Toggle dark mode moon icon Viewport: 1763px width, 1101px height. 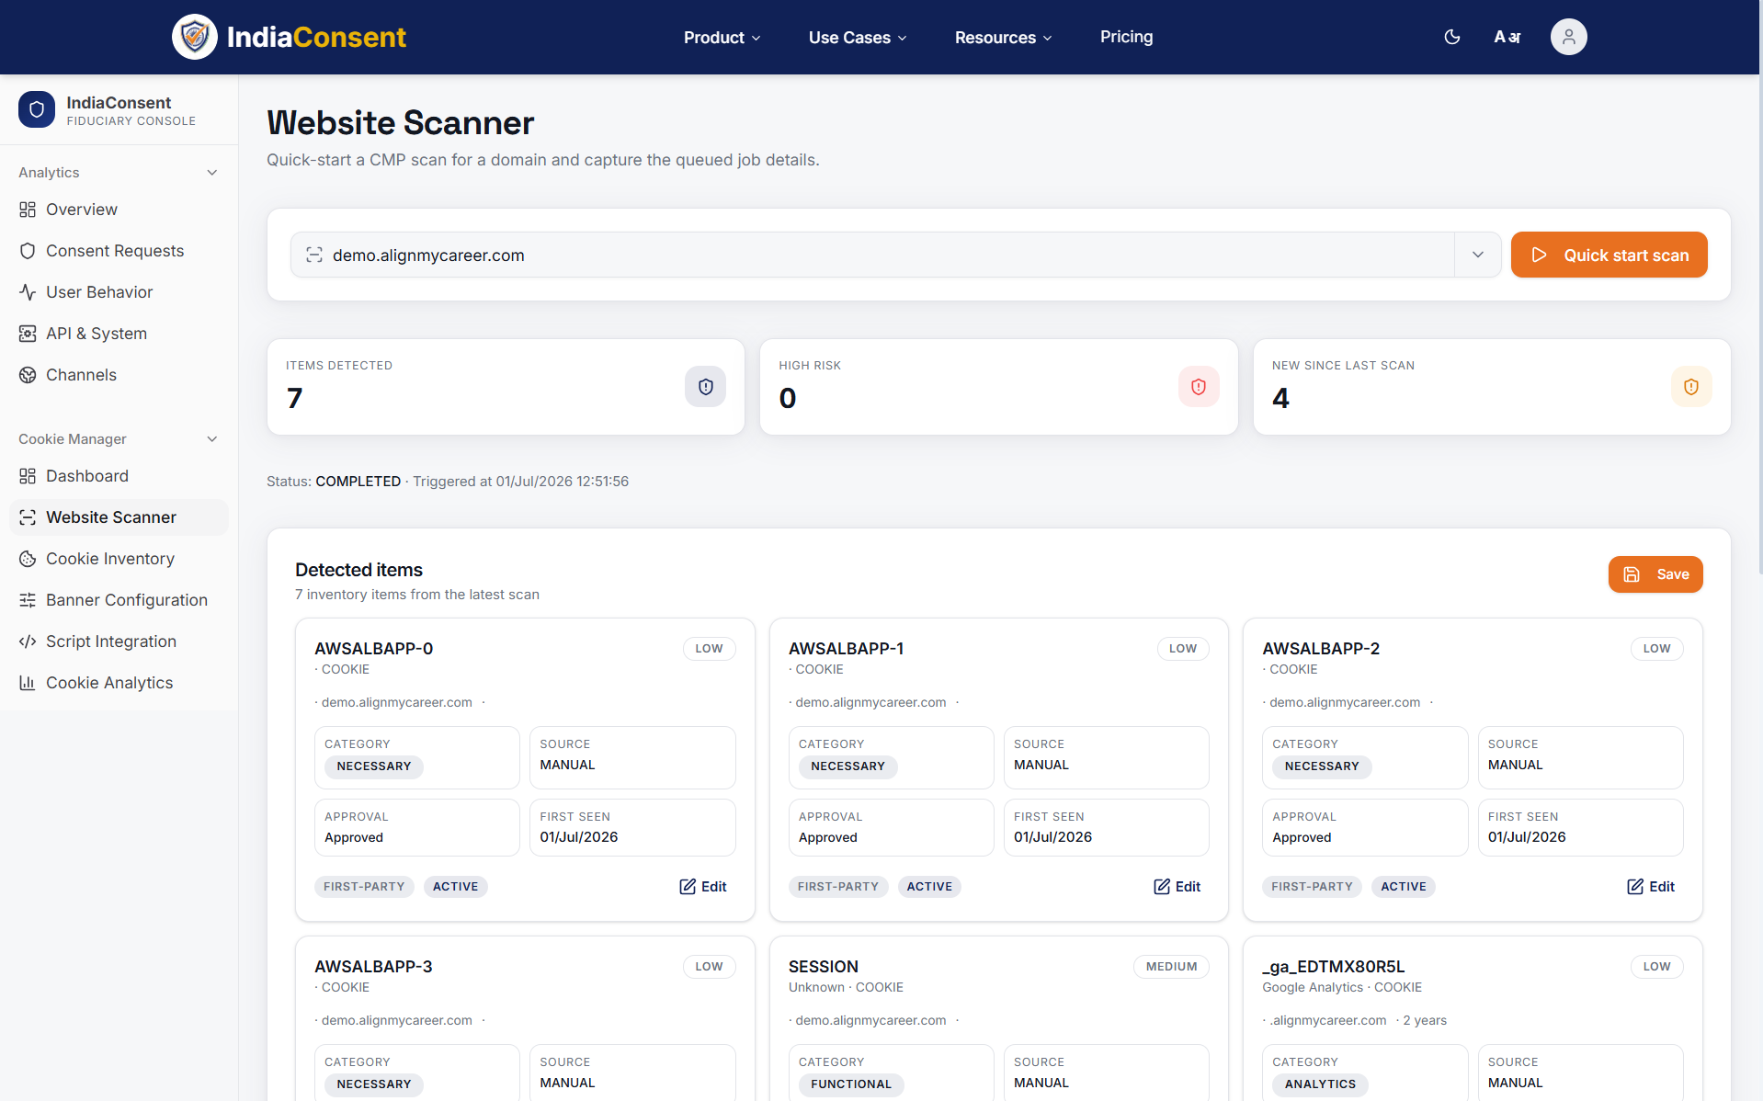[1452, 37]
